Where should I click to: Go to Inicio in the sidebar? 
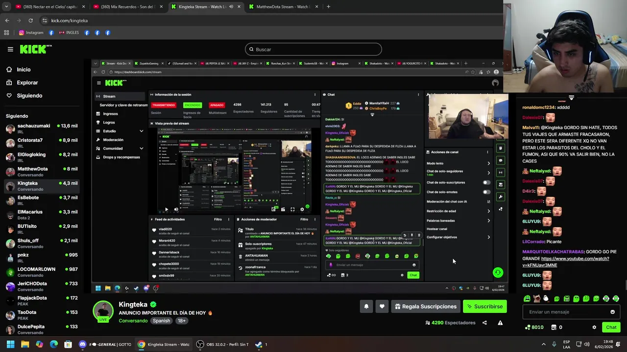coord(24,69)
